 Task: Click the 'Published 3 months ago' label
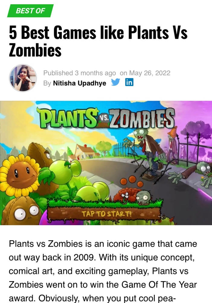[x=79, y=73]
